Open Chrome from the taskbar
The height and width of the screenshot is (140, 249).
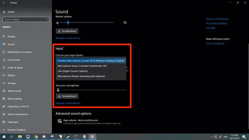36,137
